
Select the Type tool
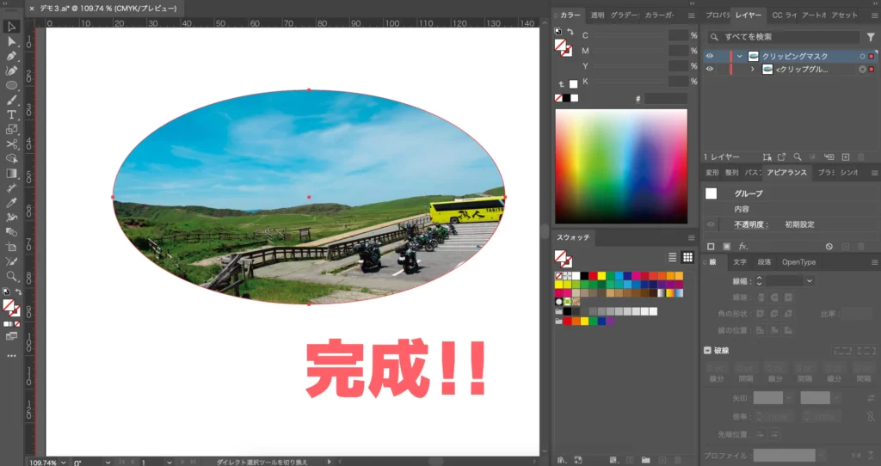click(12, 114)
